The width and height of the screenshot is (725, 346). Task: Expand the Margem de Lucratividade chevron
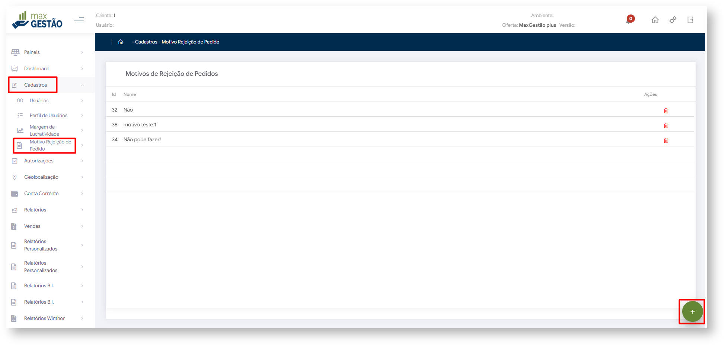pos(82,130)
